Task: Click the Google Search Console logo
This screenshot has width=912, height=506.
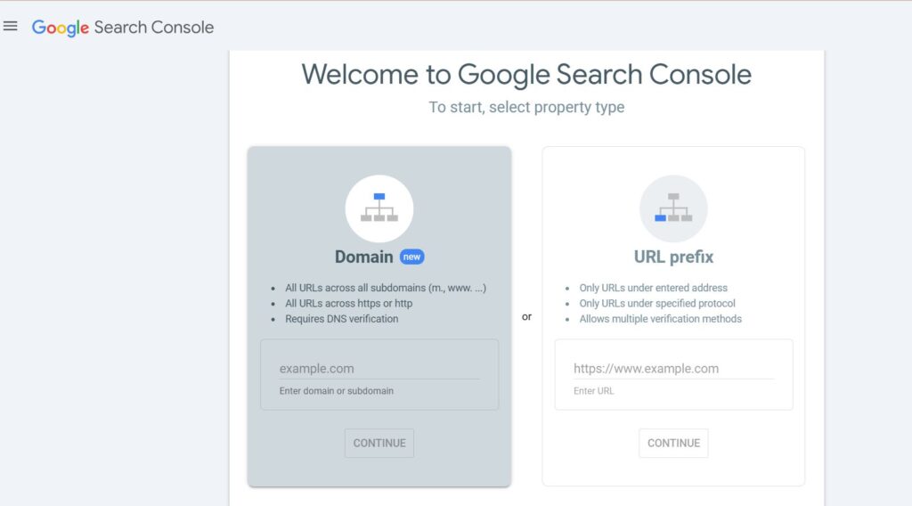Action: click(123, 28)
